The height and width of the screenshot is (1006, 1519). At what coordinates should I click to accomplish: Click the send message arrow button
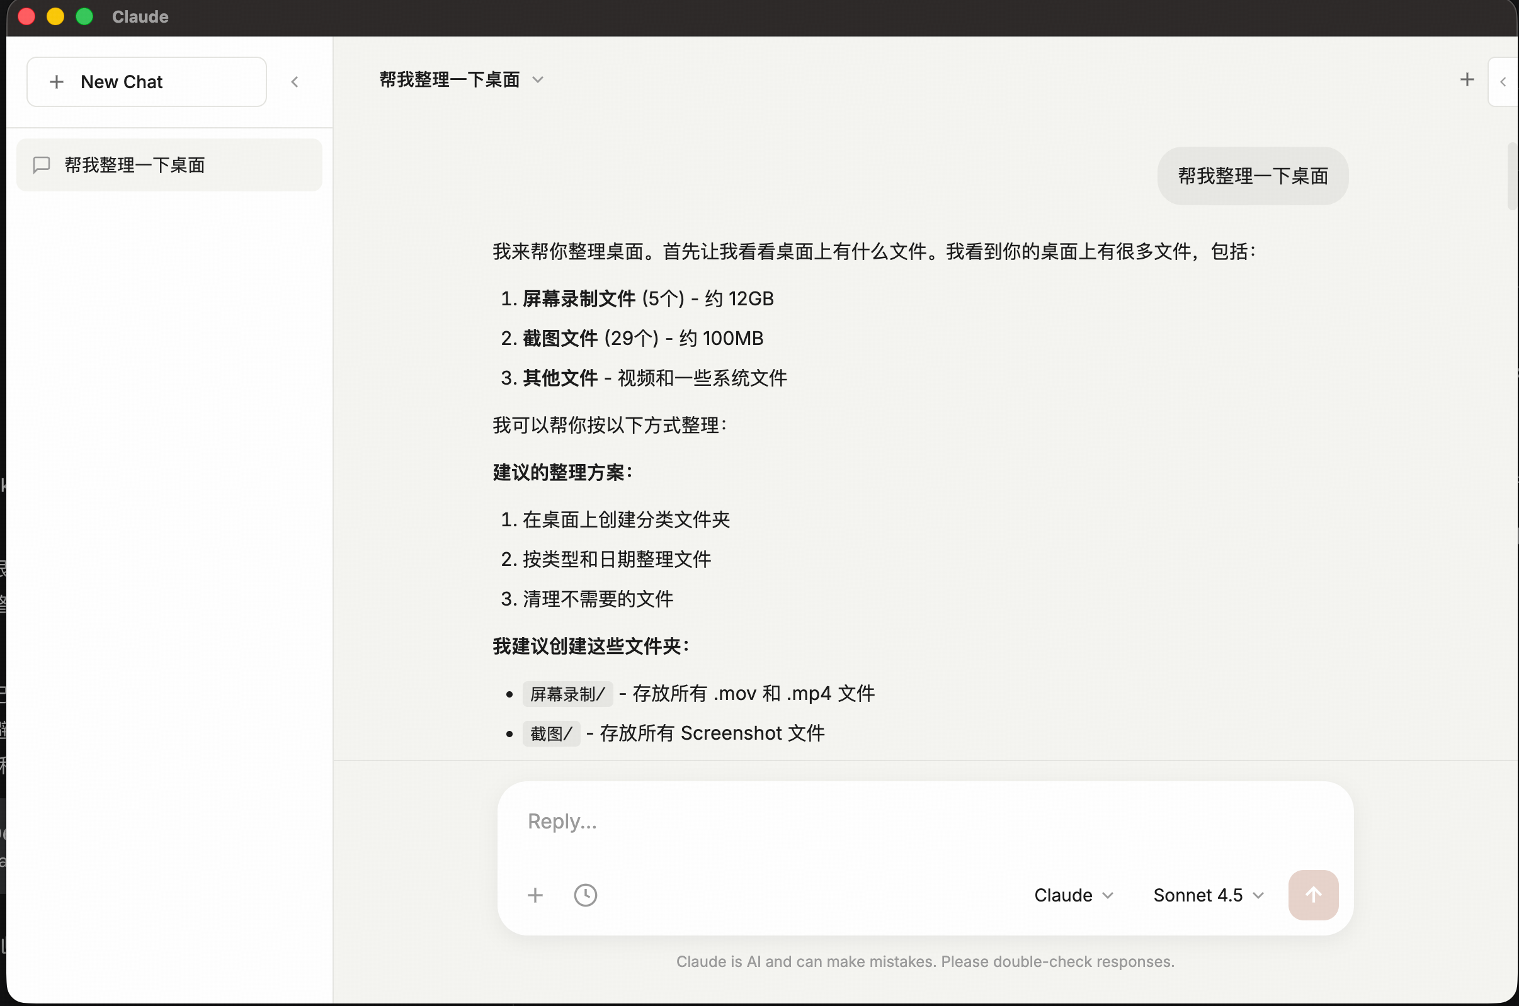click(x=1312, y=895)
